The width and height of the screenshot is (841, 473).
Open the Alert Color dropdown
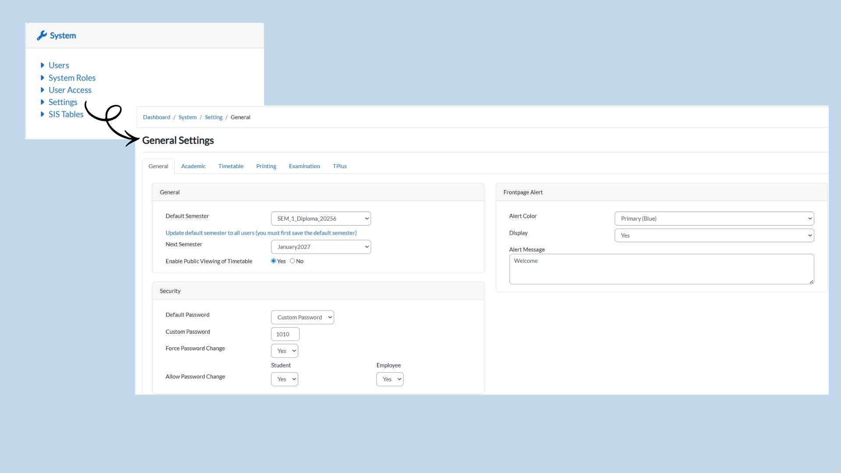point(714,219)
